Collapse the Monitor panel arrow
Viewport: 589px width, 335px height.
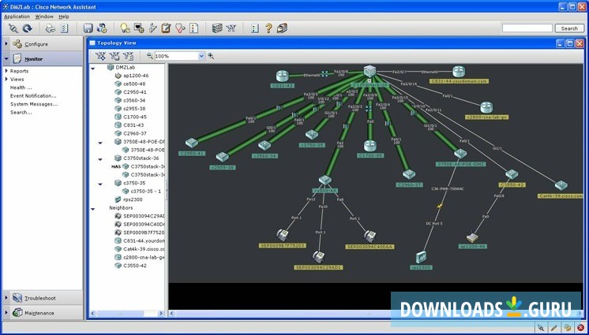(x=6, y=59)
